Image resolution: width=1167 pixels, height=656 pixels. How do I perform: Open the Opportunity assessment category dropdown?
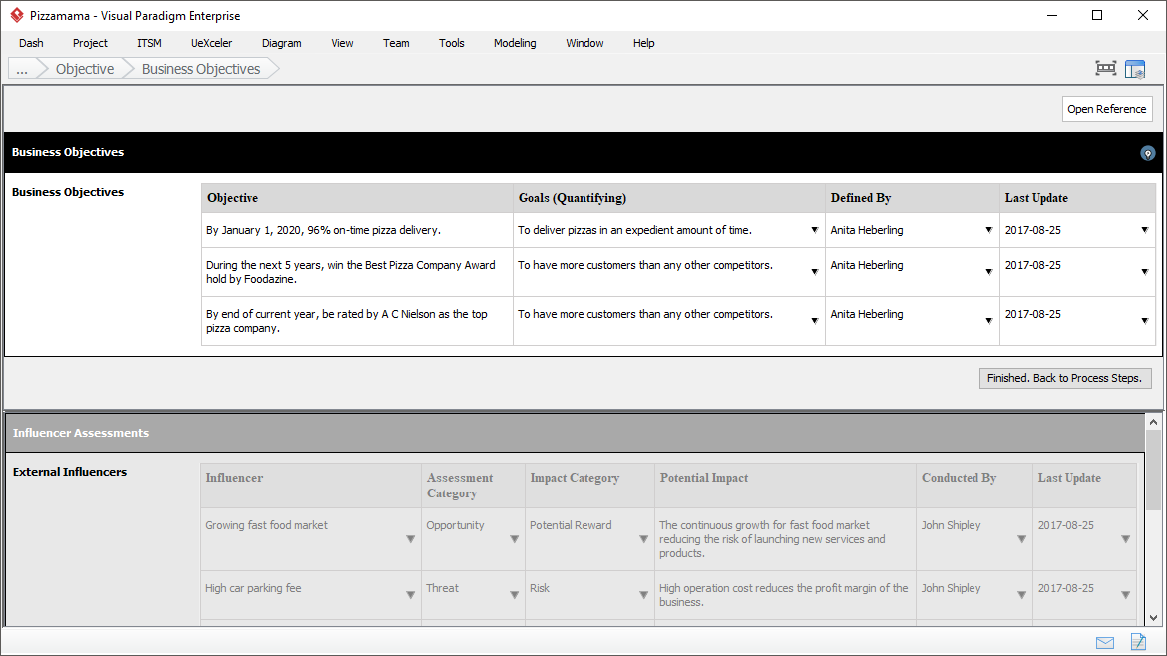click(x=514, y=539)
